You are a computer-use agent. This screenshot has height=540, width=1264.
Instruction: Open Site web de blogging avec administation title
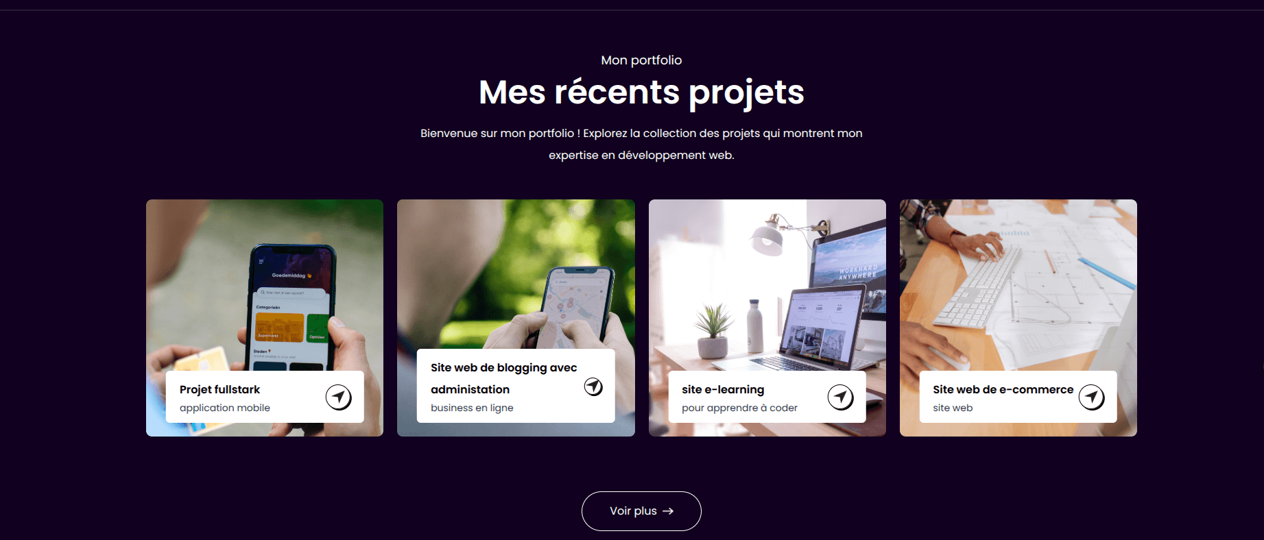tap(504, 378)
